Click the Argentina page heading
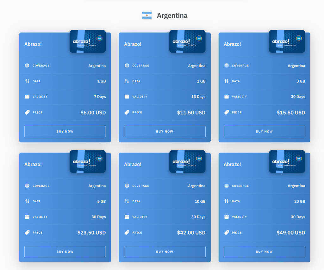The image size is (324, 270). coord(172,16)
